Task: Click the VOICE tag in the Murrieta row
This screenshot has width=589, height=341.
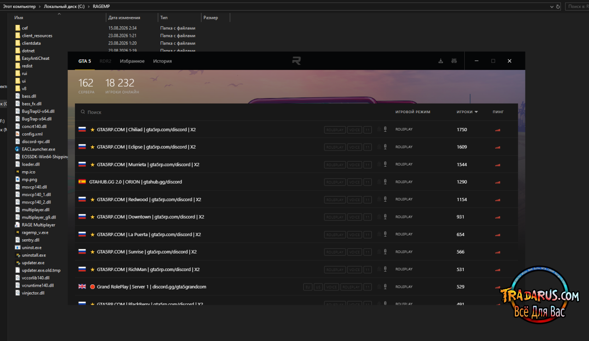Action: [x=354, y=165]
